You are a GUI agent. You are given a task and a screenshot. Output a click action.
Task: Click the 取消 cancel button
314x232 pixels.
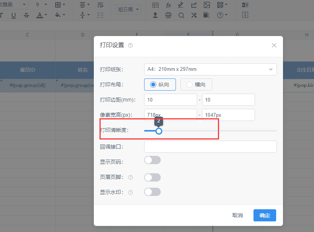click(x=238, y=215)
